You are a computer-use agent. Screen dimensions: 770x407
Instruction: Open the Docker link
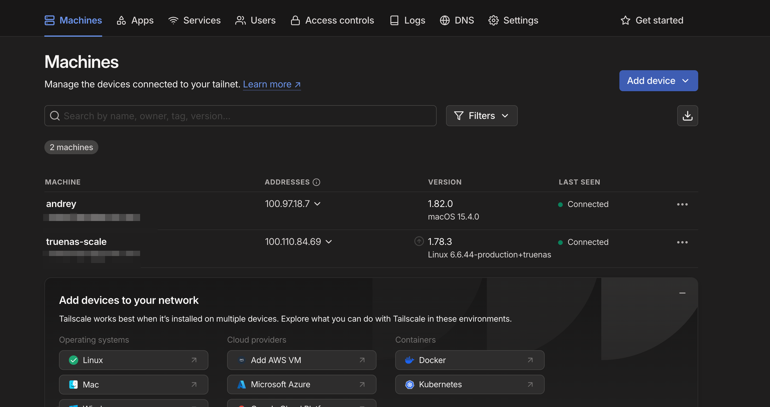click(470, 360)
